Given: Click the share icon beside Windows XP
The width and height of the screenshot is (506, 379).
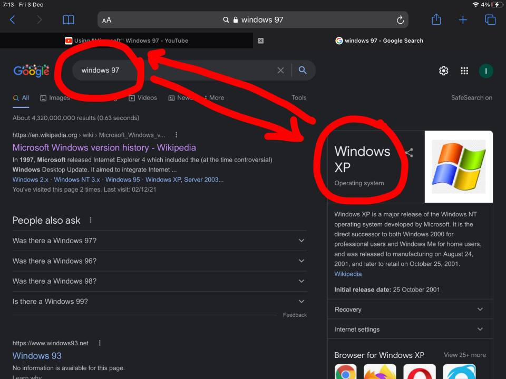Looking at the screenshot, I should pyautogui.click(x=409, y=153).
